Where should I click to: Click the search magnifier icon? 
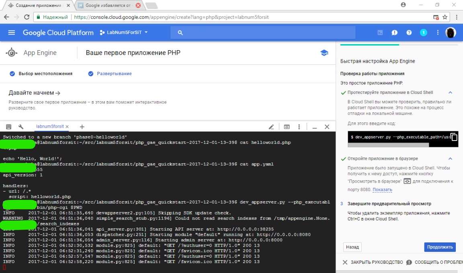pyautogui.click(x=180, y=33)
